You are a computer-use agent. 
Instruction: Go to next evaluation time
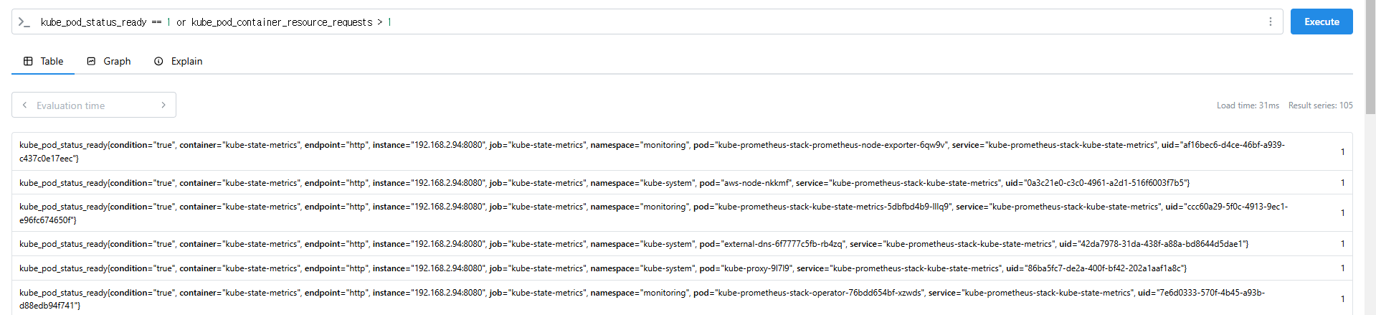163,105
